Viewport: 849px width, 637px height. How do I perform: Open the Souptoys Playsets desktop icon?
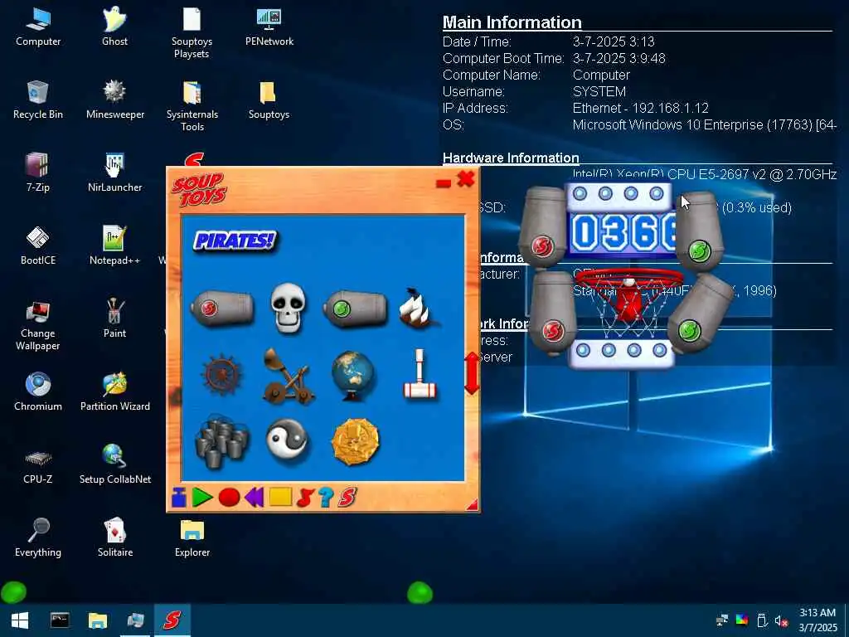(192, 32)
